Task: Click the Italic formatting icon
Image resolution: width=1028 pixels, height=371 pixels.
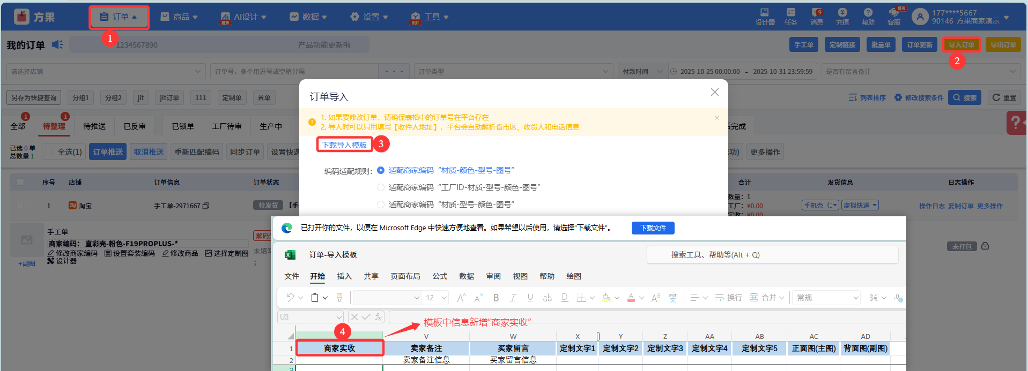Action: coord(513,298)
